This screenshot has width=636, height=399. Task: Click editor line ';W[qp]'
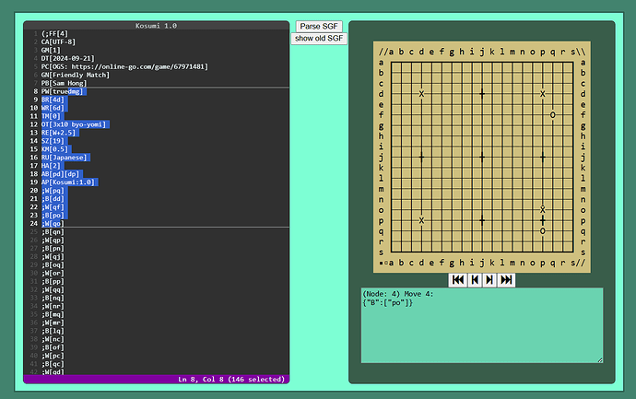pos(53,241)
